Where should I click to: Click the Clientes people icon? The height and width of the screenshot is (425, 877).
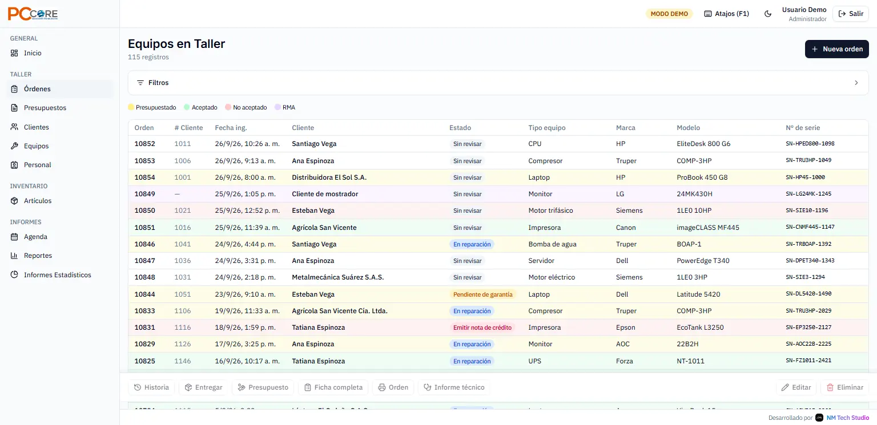[x=14, y=127]
